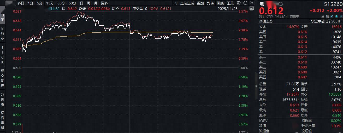The image size is (343, 133).
Task: Switch to the 5分 chart period
Action: [39, 3]
